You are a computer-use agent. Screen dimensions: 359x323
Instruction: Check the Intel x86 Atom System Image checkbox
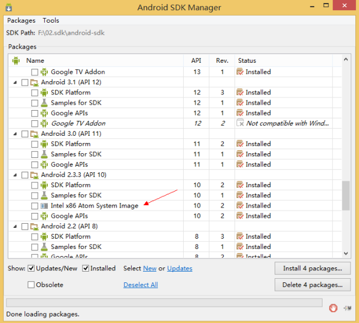(35, 206)
